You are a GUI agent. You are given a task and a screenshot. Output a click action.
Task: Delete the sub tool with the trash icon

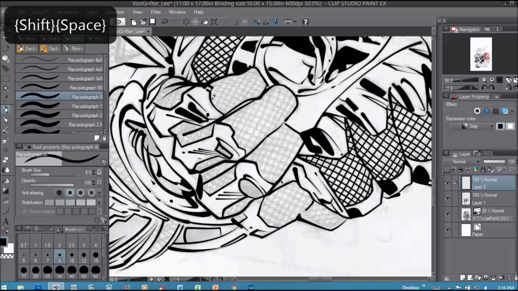(x=104, y=138)
